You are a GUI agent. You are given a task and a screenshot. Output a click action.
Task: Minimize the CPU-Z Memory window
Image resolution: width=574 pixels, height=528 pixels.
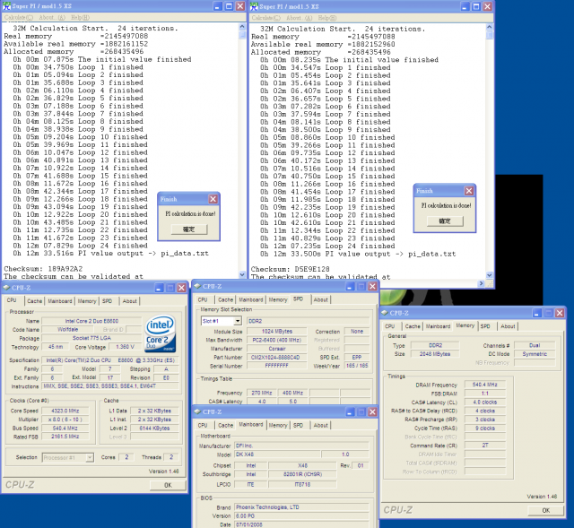coord(537,313)
